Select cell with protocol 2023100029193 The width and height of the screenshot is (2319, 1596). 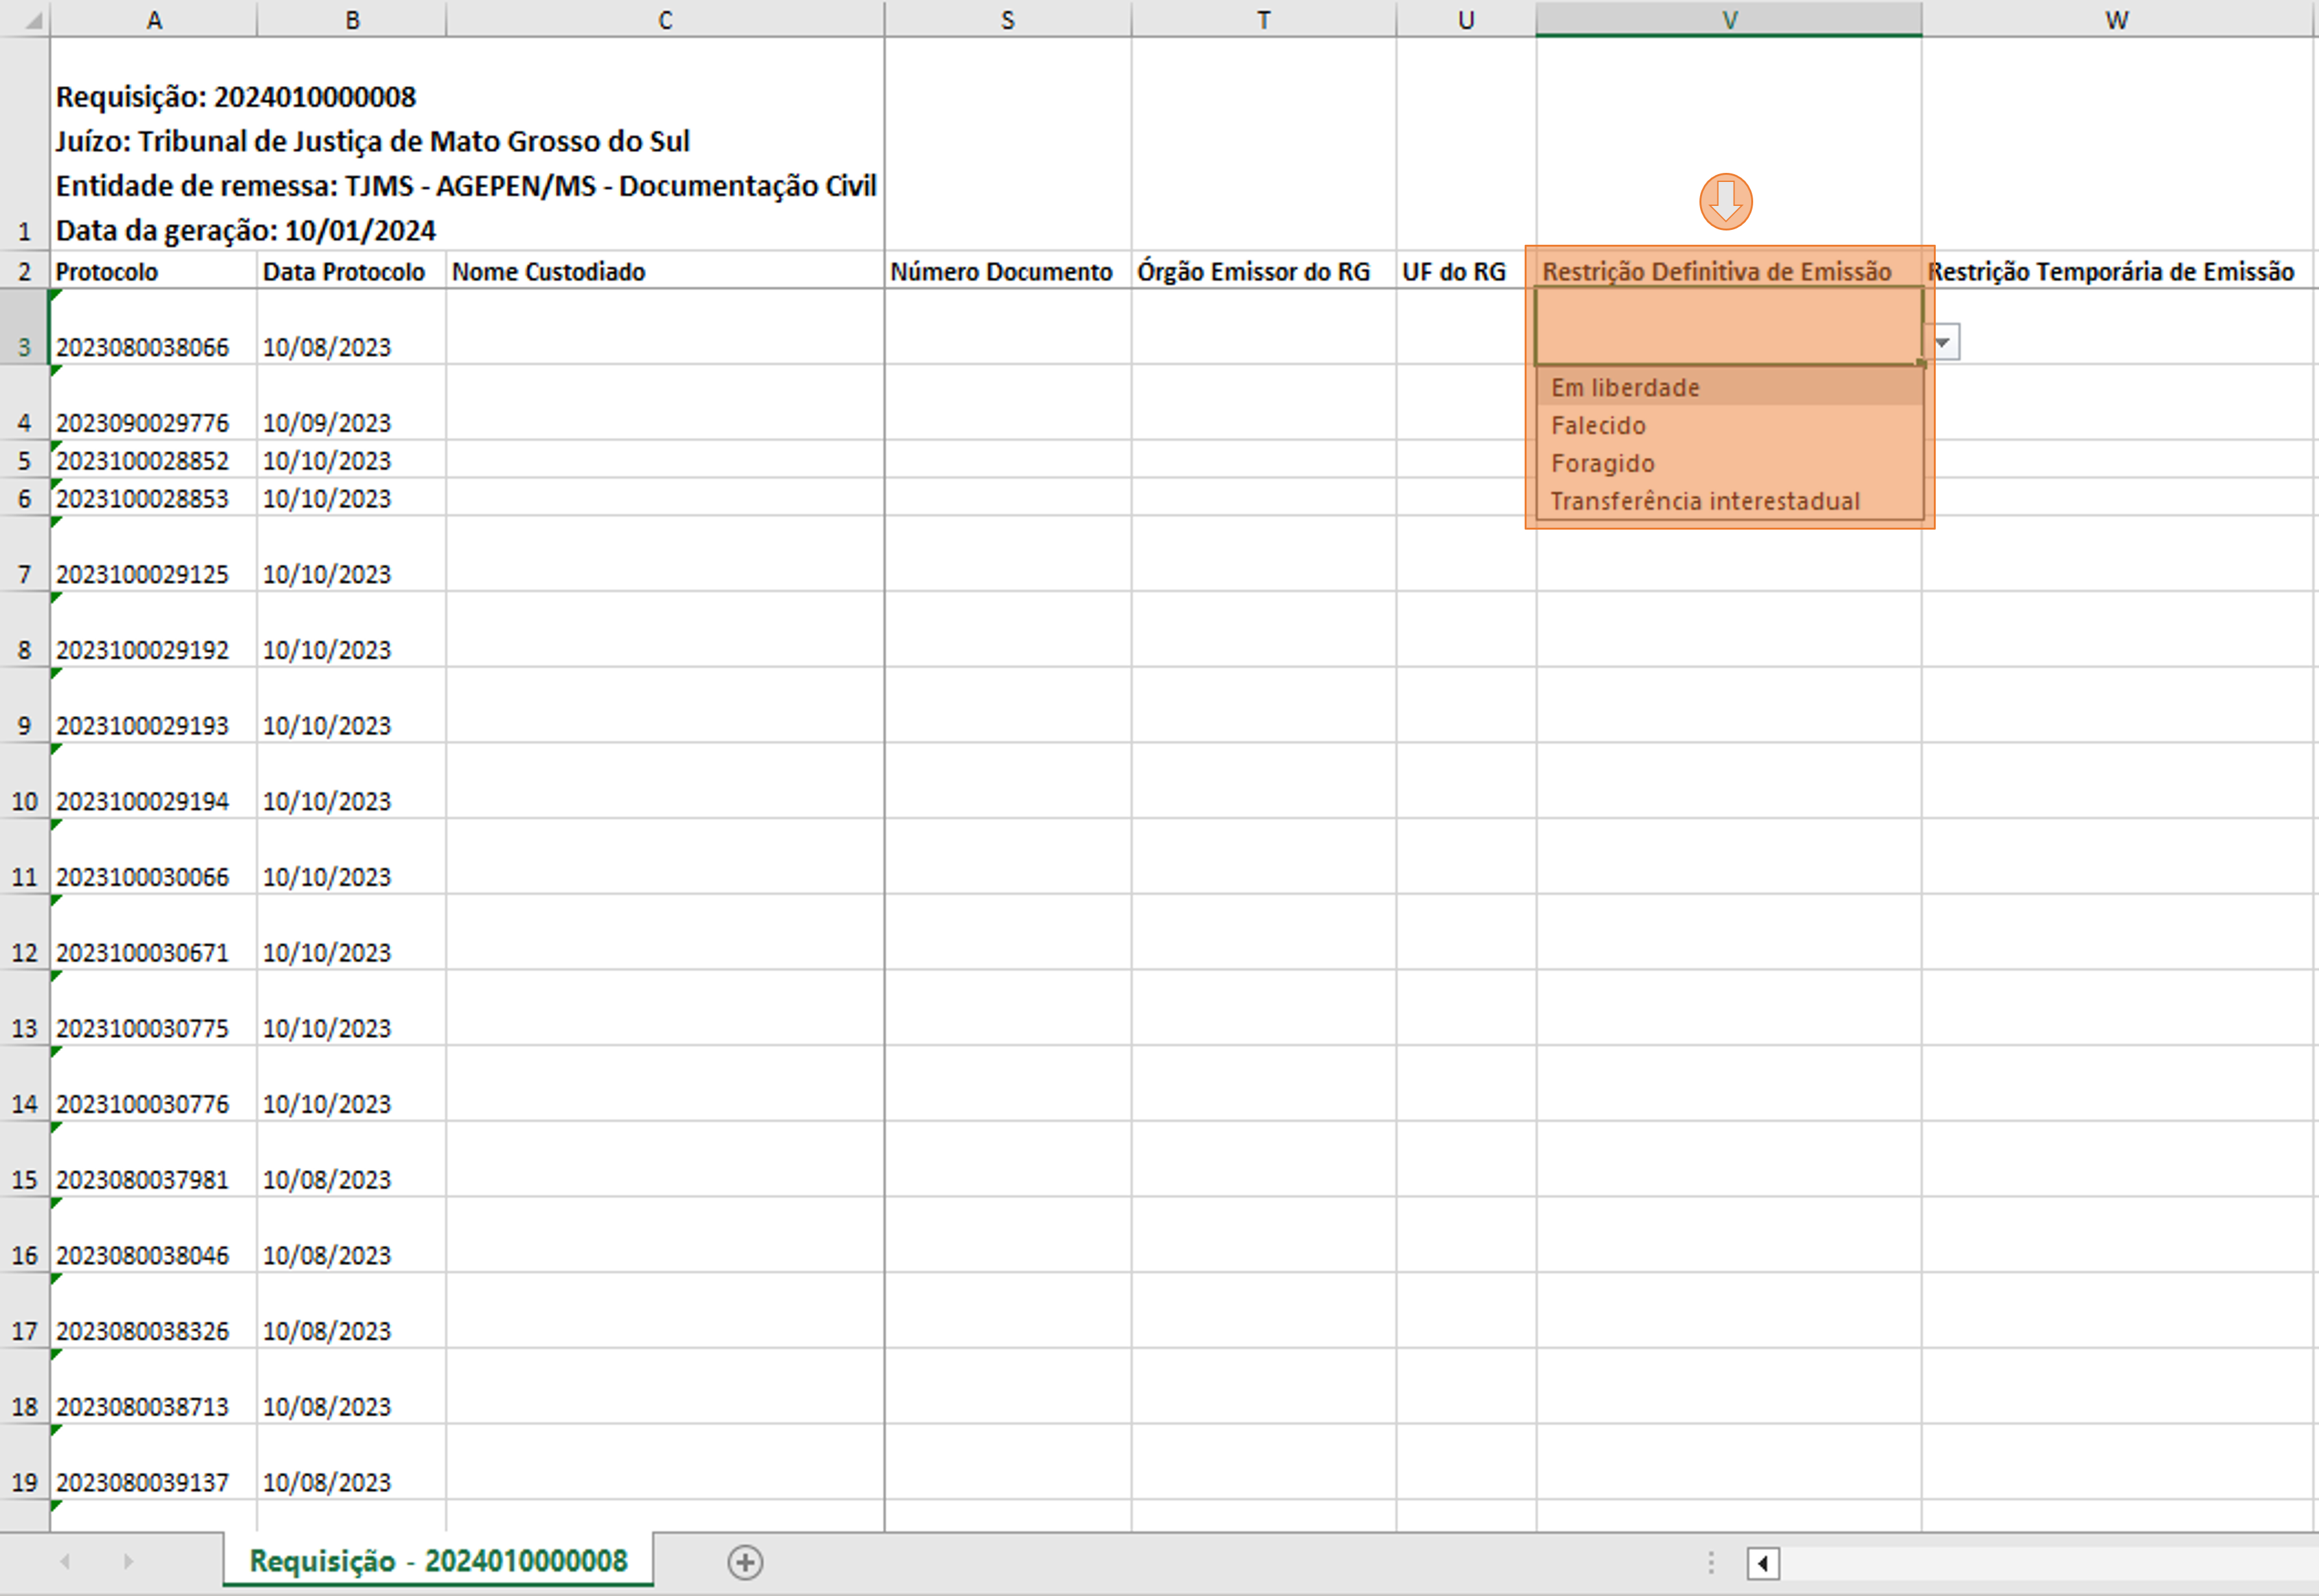click(153, 705)
